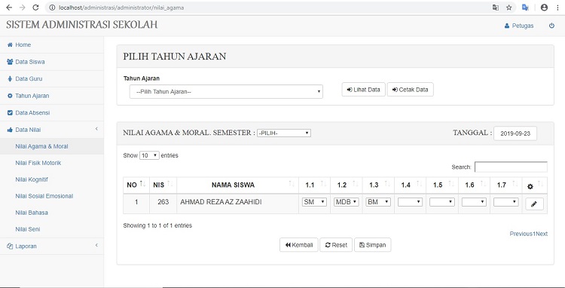This screenshot has height=288, width=565.
Task: Open Google Translate extension icon
Action: (x=525, y=8)
